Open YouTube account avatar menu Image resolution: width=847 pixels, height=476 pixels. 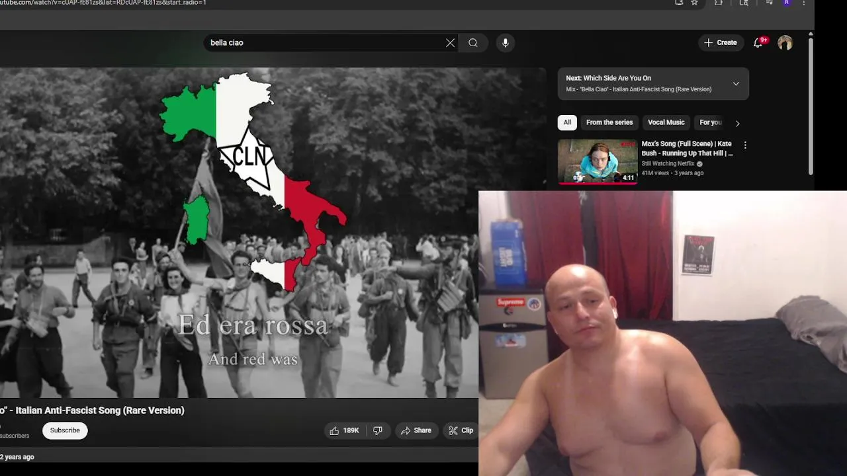pyautogui.click(x=785, y=43)
